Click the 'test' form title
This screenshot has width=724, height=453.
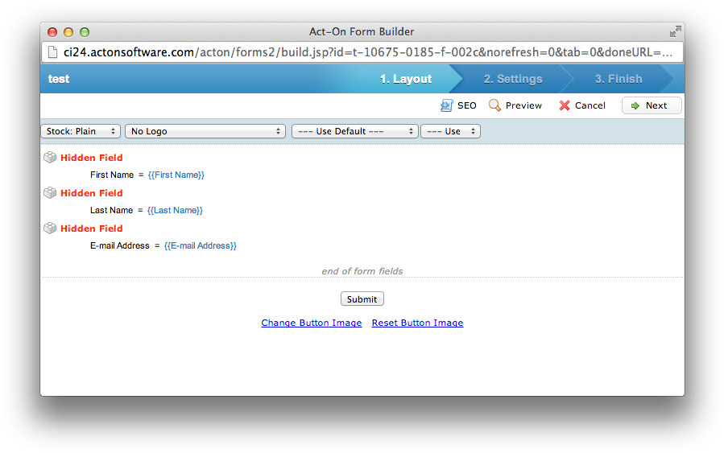pyautogui.click(x=59, y=79)
